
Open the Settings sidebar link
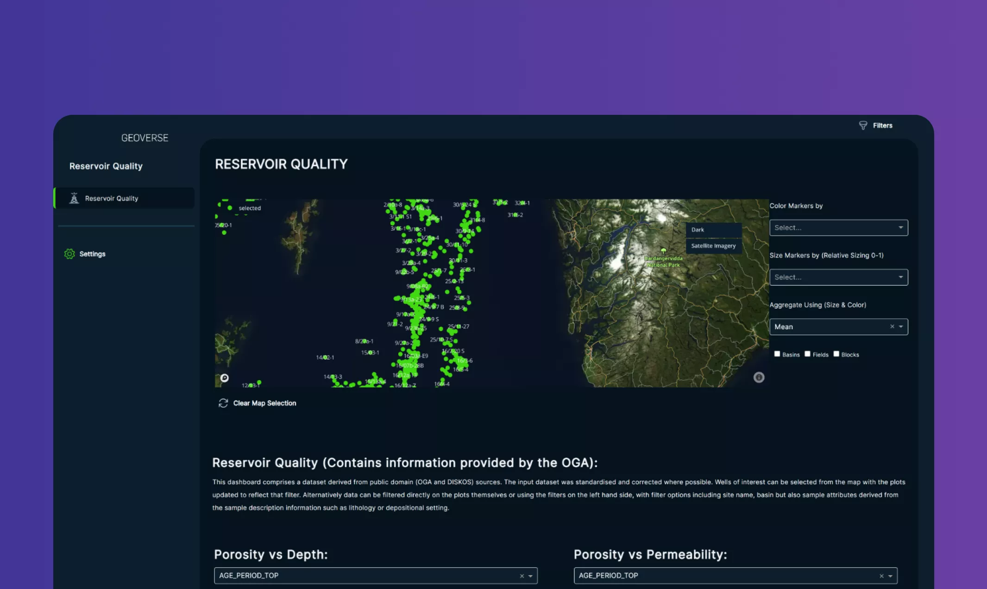point(92,254)
